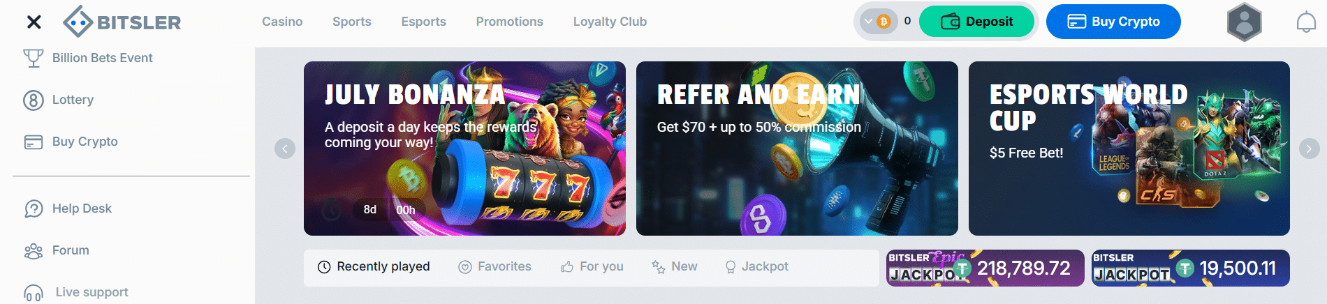
Task: Open the Esports menu
Action: 423,22
